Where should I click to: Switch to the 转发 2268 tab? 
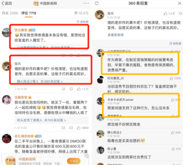10,13
